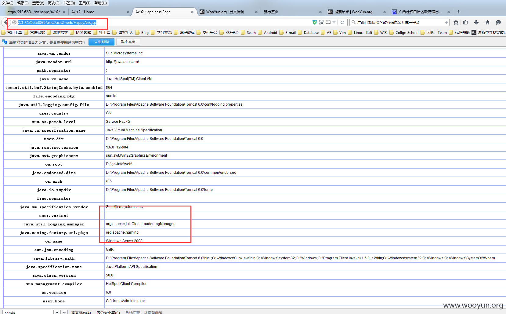Open new tab with plus button
Viewport: 506px width, 314px height.
pos(459,12)
